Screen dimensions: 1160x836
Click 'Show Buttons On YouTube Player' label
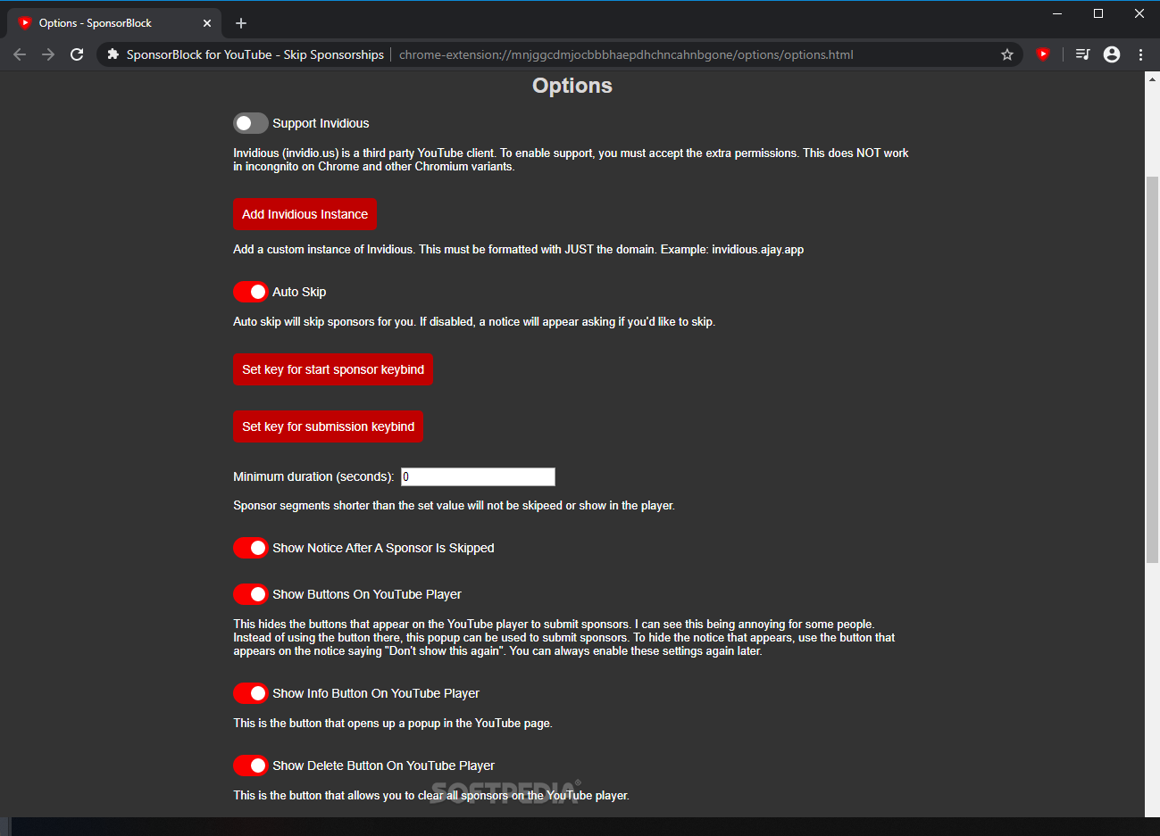(367, 594)
